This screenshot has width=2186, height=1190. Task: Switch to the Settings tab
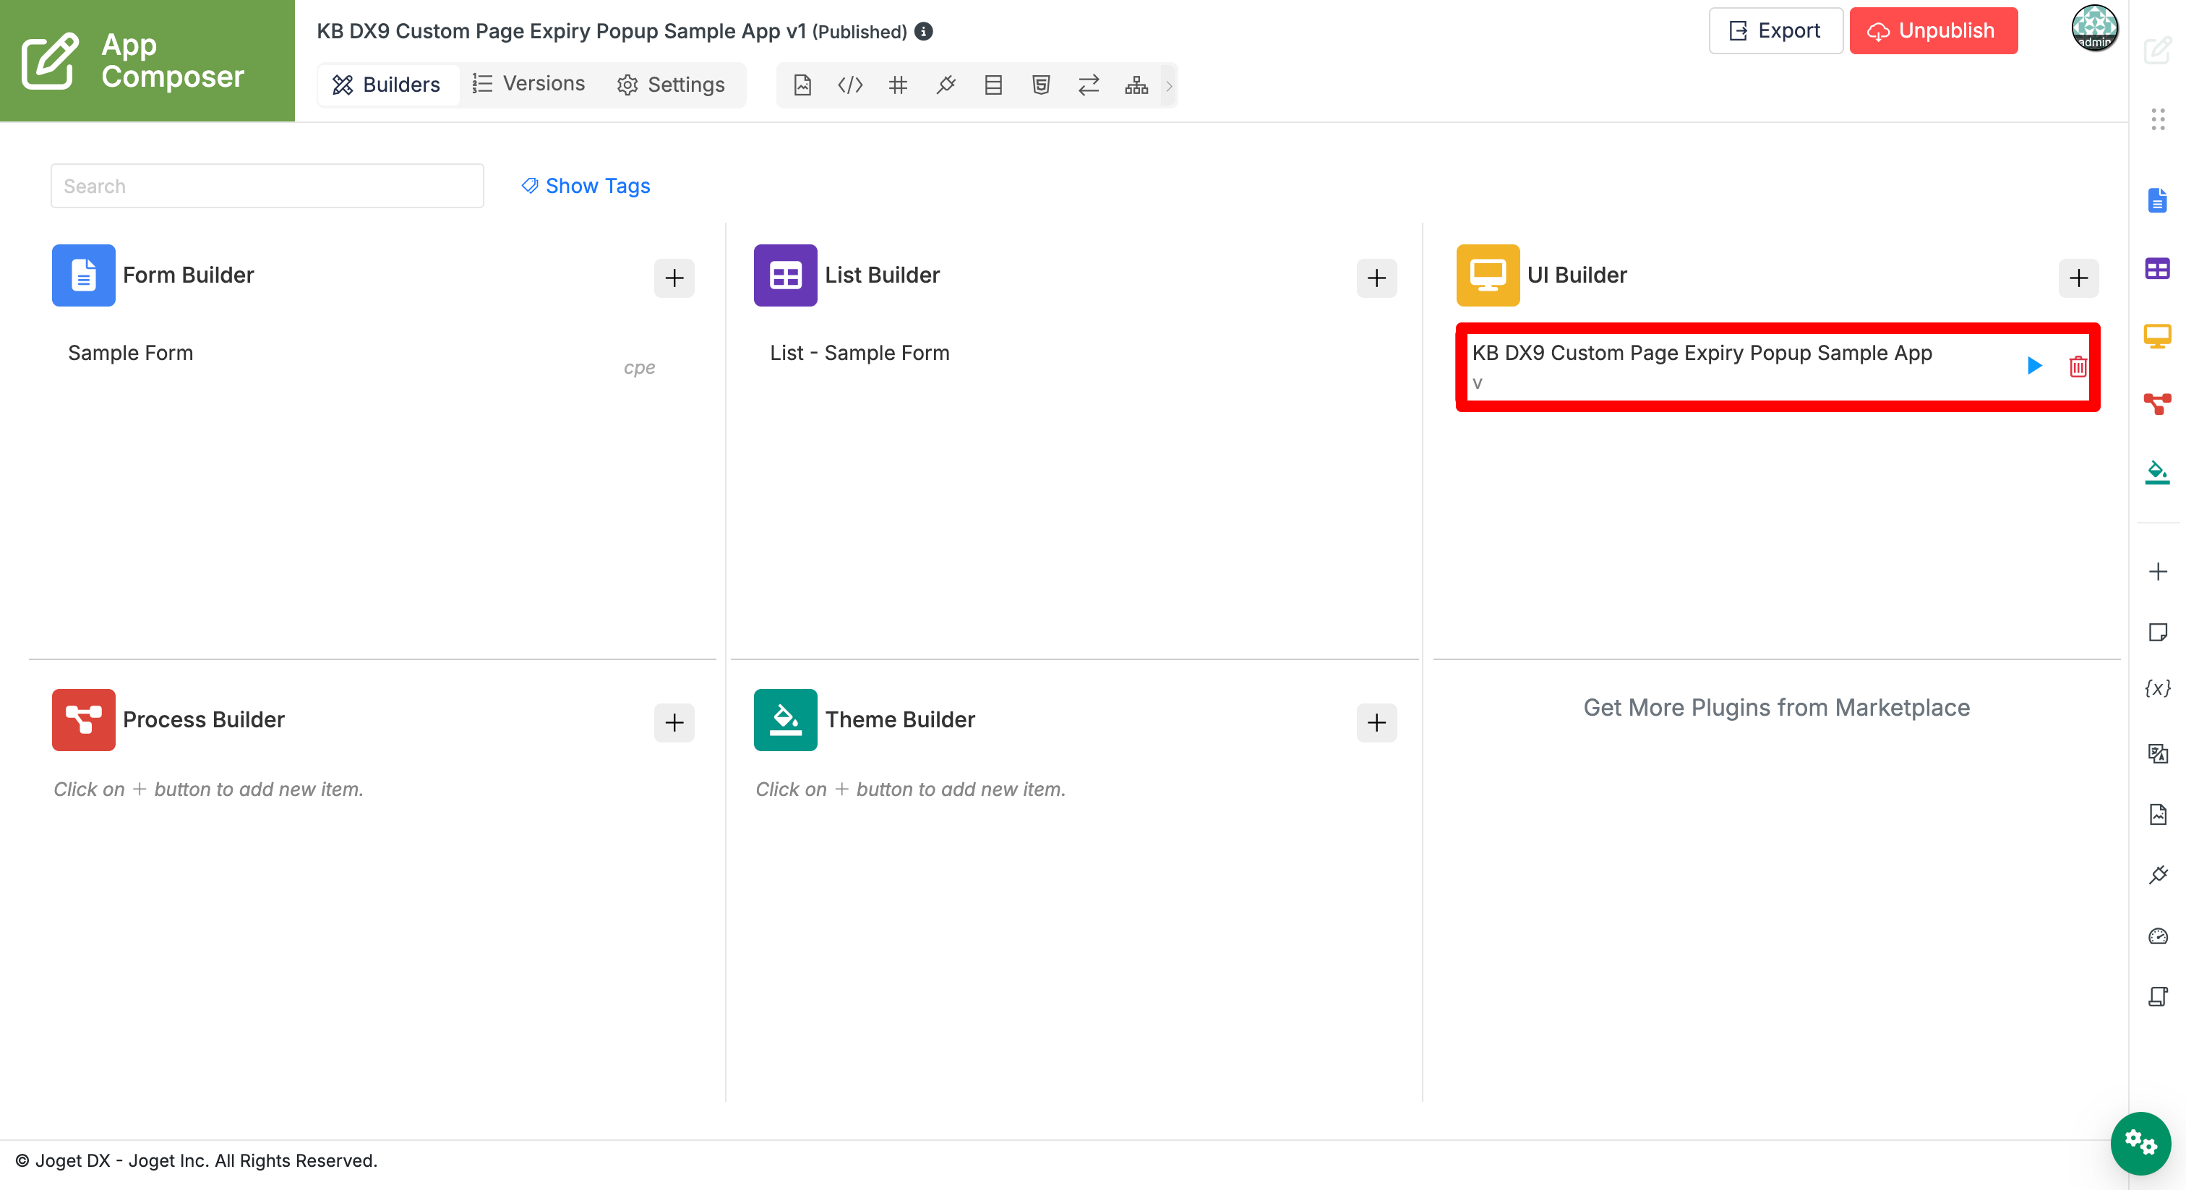pos(672,85)
